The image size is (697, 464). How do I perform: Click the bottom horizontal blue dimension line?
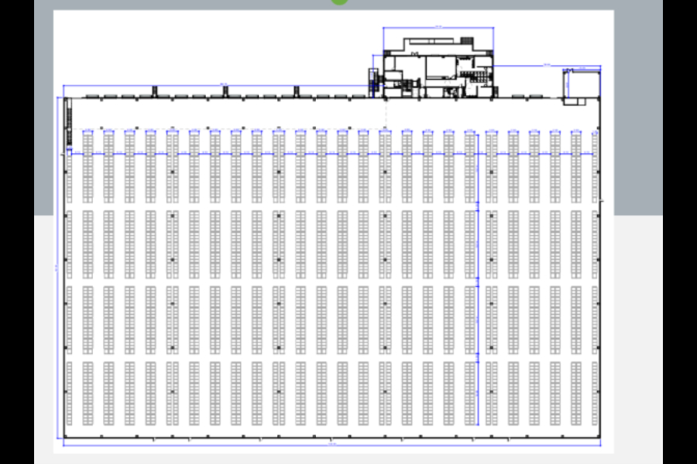coord(331,445)
